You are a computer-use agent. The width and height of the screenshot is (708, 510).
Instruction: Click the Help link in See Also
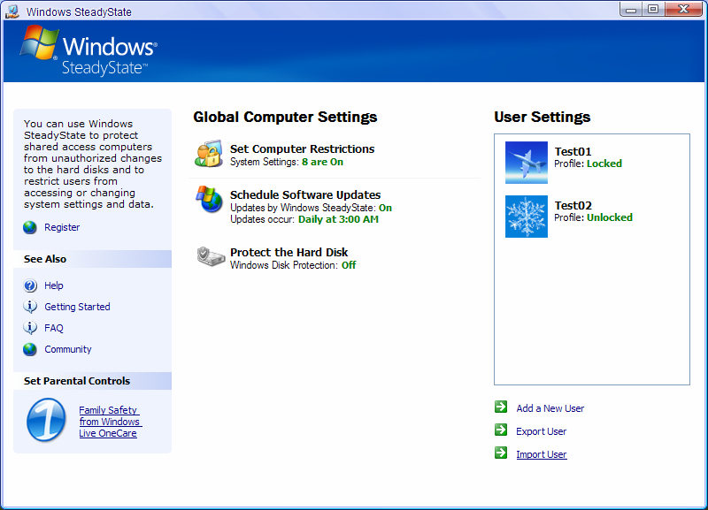click(53, 285)
